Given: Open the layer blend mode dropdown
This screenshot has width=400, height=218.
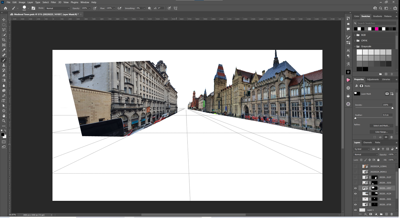Looking at the screenshot, I should click(x=366, y=155).
